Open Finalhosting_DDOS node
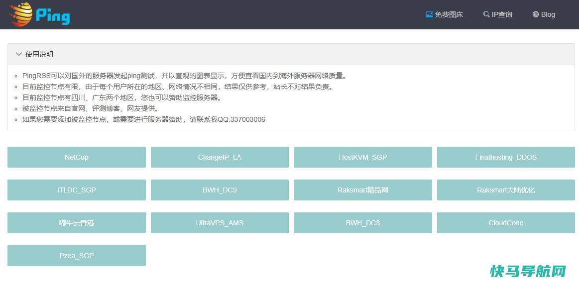 tap(506, 157)
